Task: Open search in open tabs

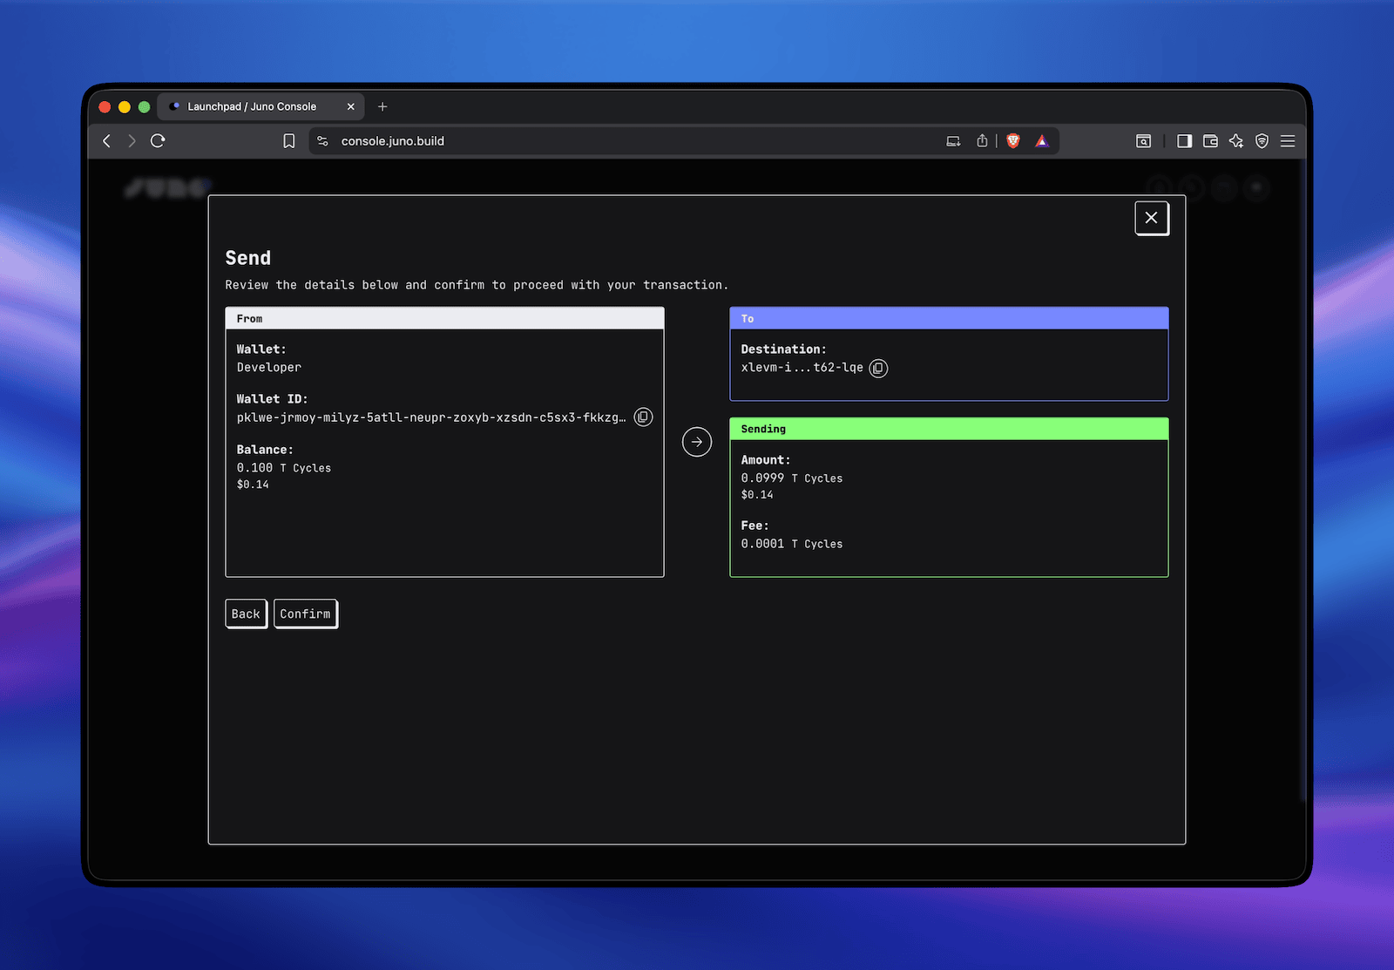Action: (1143, 140)
